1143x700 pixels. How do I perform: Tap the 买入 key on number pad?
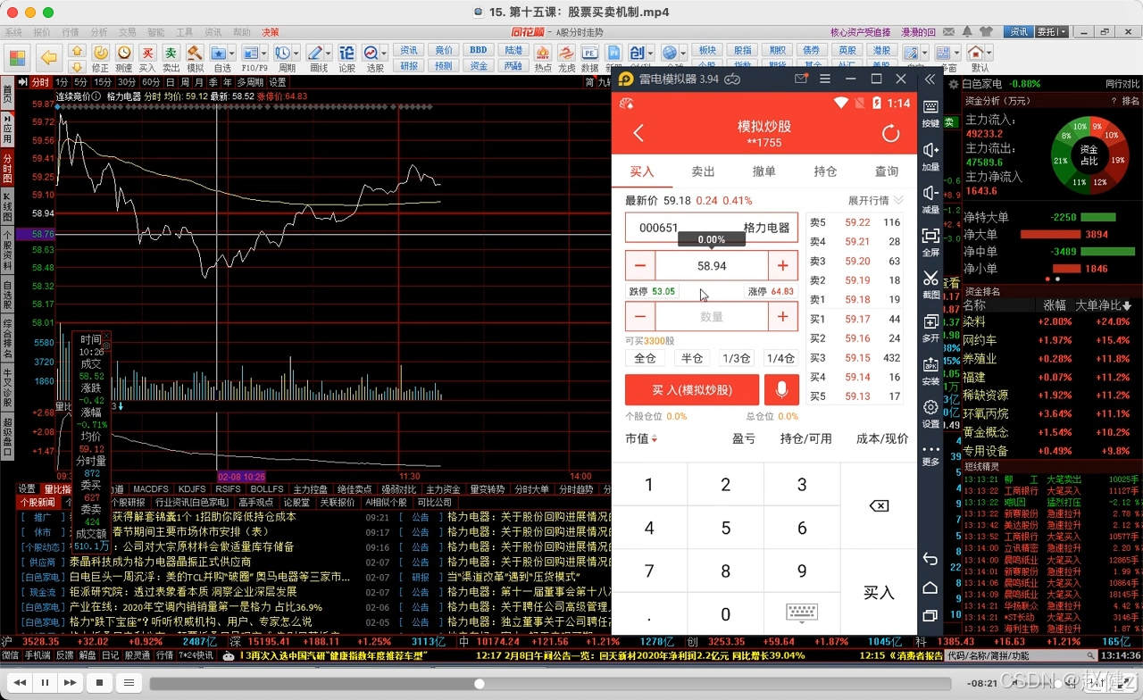click(879, 593)
